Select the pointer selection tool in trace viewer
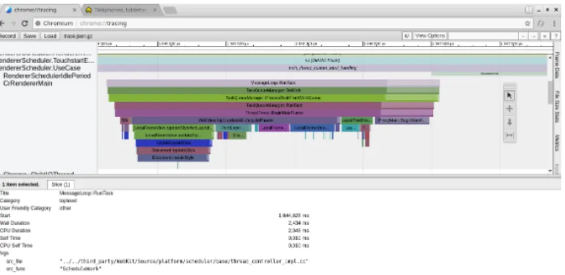Image resolution: width=565 pixels, height=275 pixels. [x=509, y=96]
